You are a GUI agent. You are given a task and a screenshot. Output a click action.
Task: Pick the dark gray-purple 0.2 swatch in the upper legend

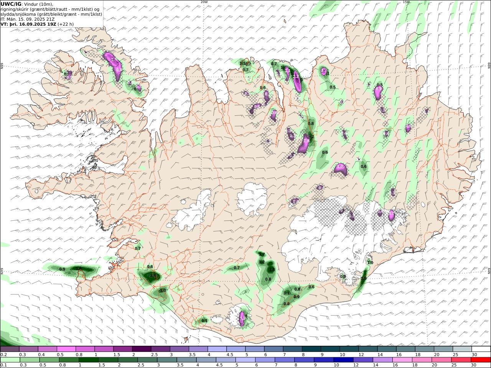[10, 349]
